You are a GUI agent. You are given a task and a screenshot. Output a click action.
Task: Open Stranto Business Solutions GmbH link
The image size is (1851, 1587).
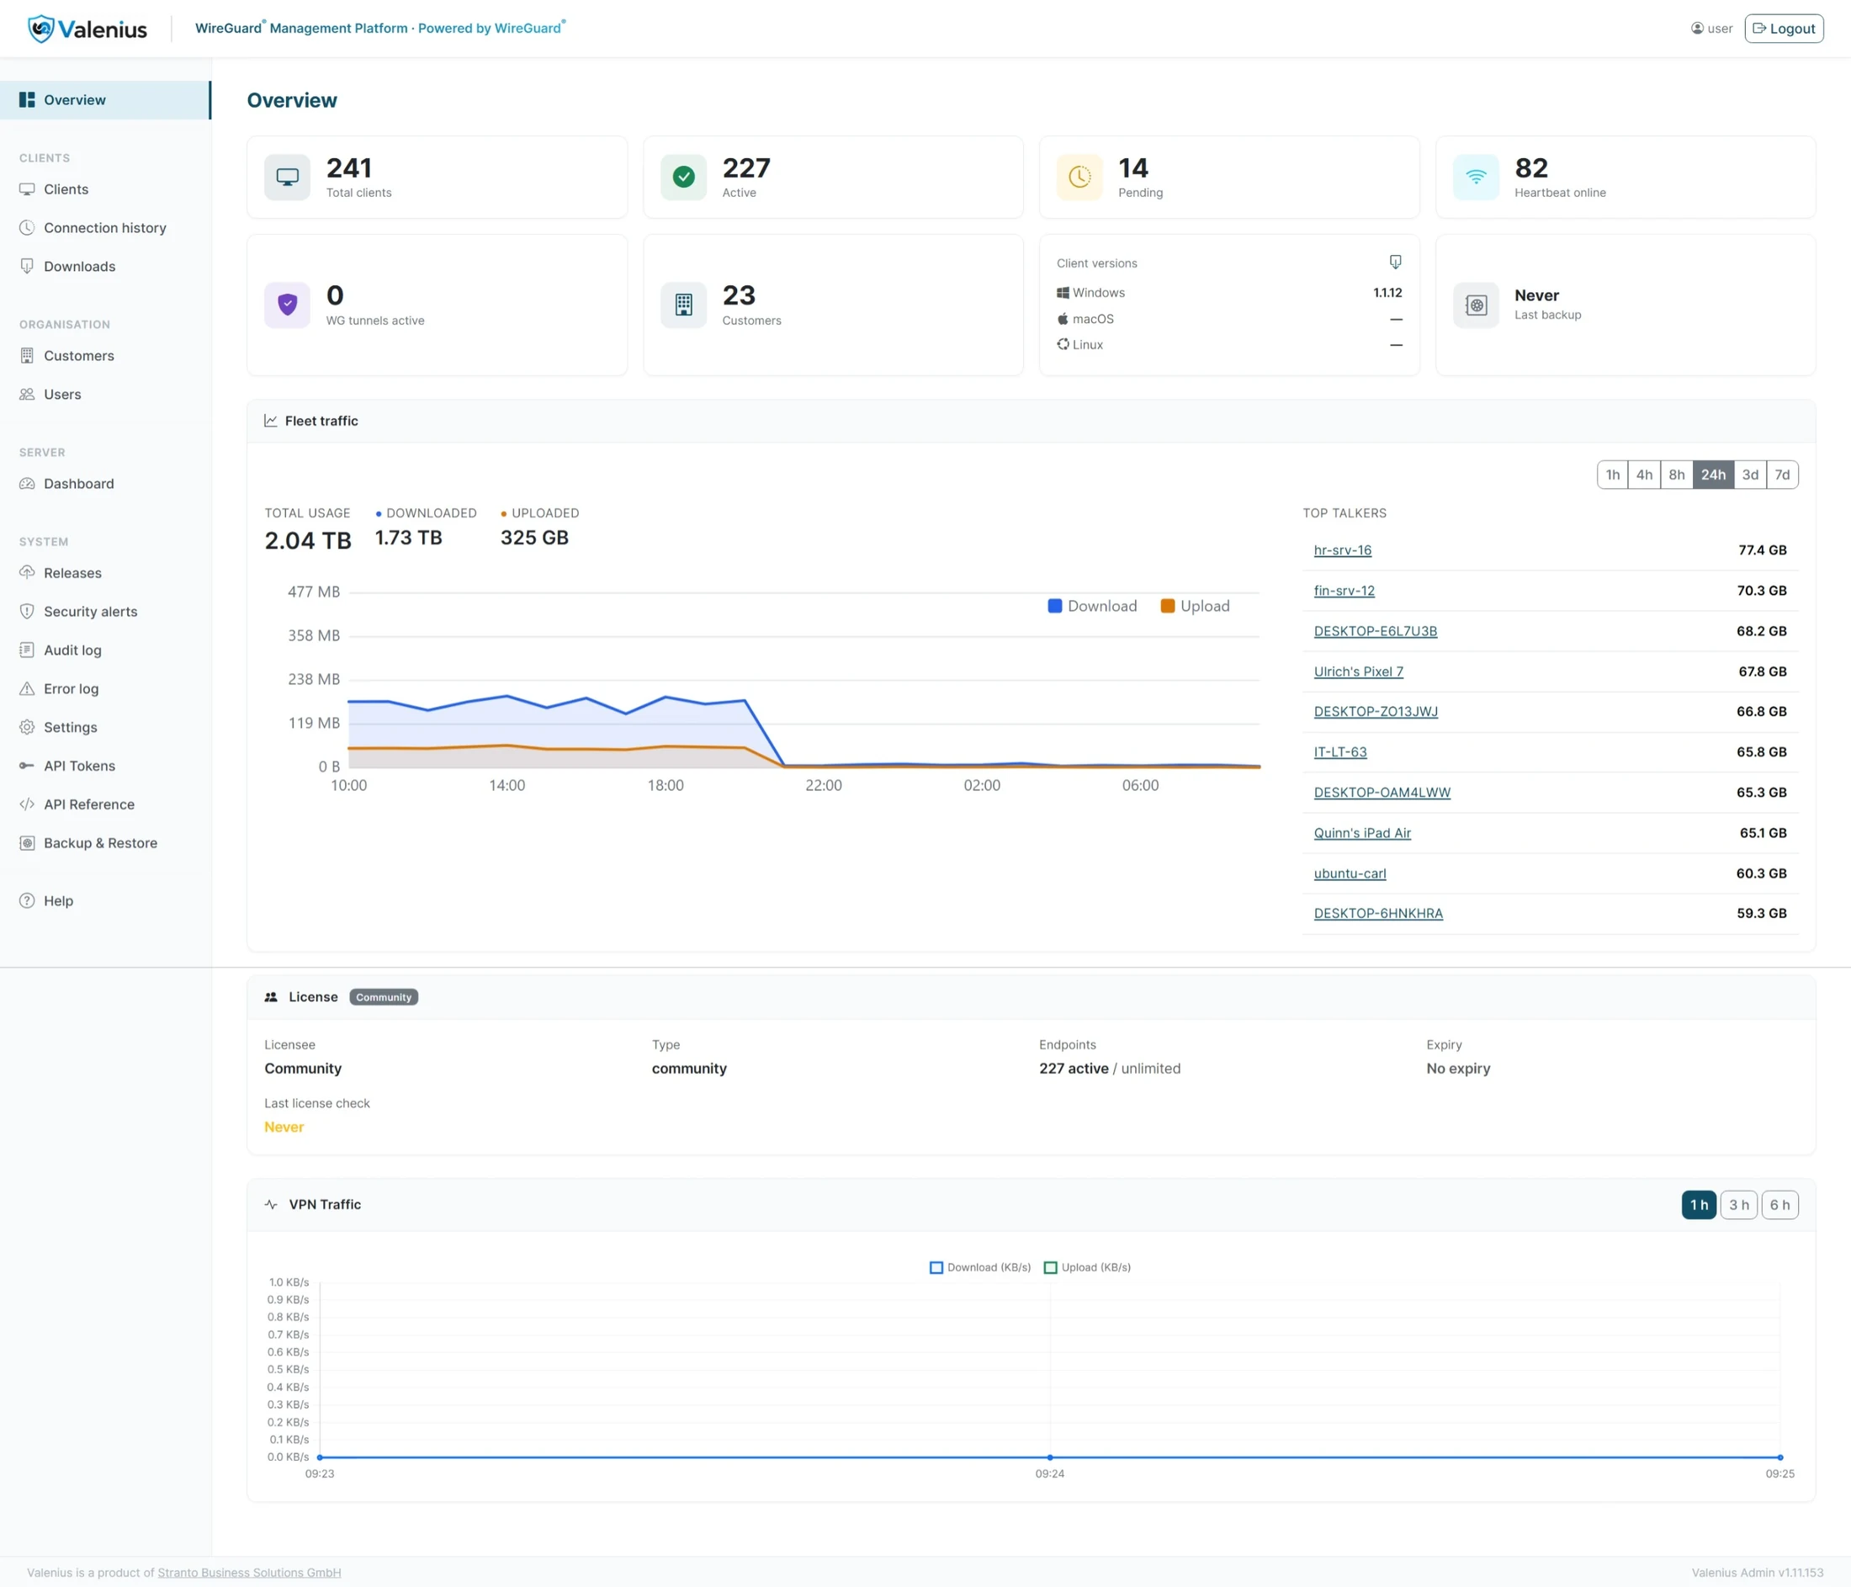tap(249, 1573)
